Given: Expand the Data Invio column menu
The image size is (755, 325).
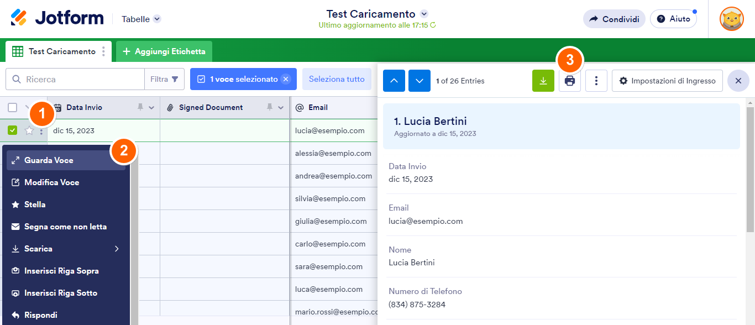Looking at the screenshot, I should 151,107.
